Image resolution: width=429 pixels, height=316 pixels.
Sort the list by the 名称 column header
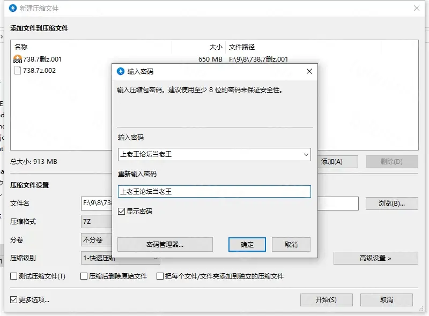tap(91, 47)
